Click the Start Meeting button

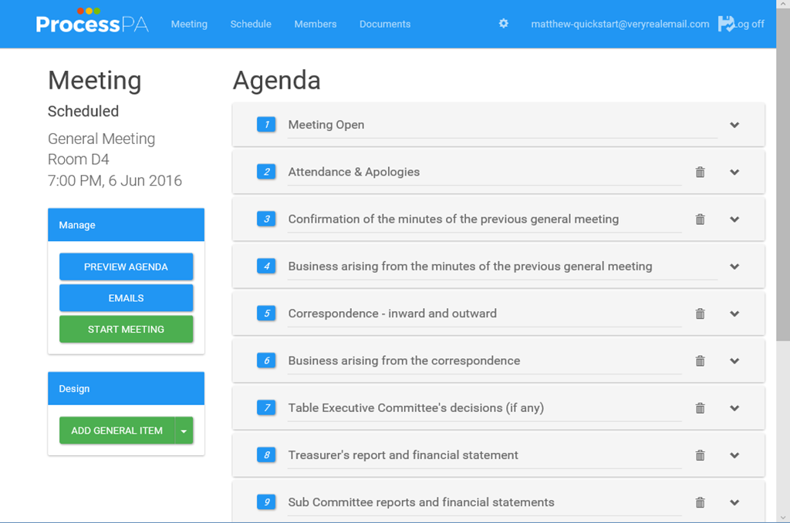pyautogui.click(x=126, y=328)
